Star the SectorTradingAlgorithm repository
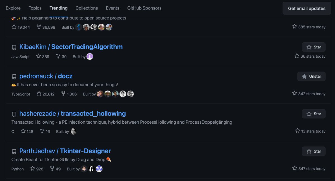Viewport: 335px width, 181px height. coord(314,47)
